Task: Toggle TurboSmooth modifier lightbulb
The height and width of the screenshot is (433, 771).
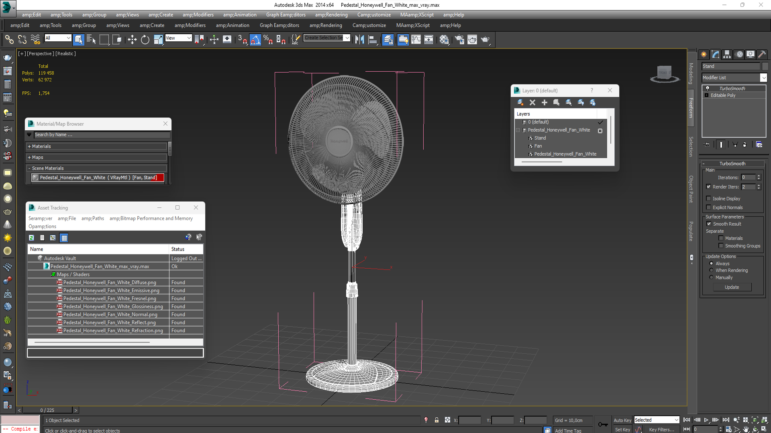Action: (708, 88)
